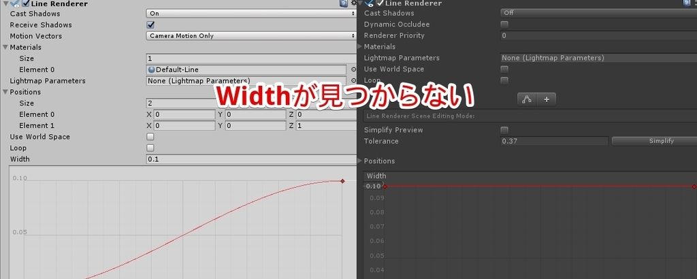Select the end keyframe on light width curve
This screenshot has height=279, width=697.
(342, 181)
